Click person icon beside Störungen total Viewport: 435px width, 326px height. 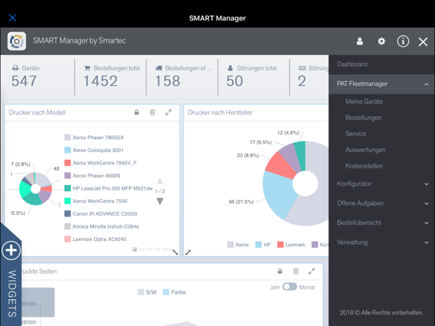pos(230,69)
